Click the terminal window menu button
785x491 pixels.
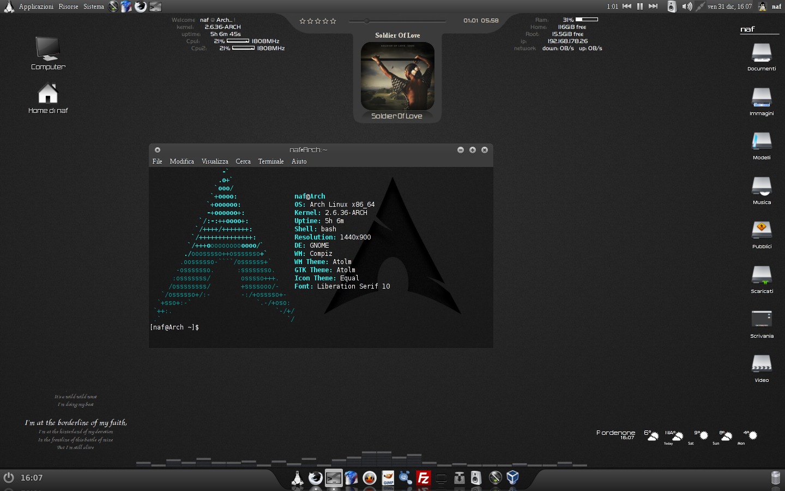[x=157, y=150]
